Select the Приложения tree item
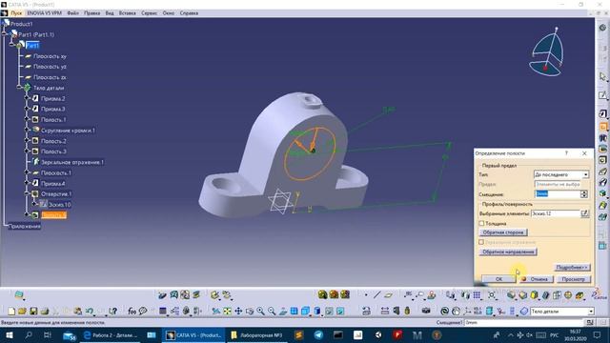Screen dimensions: 610x343 [x=25, y=226]
